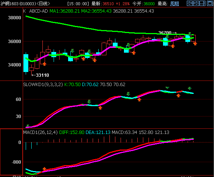Image resolution: width=214 pixels, height=177 pixels.
Task: Click the [15:00:00] timestamp
Action: pyautogui.click(x=78, y=4)
